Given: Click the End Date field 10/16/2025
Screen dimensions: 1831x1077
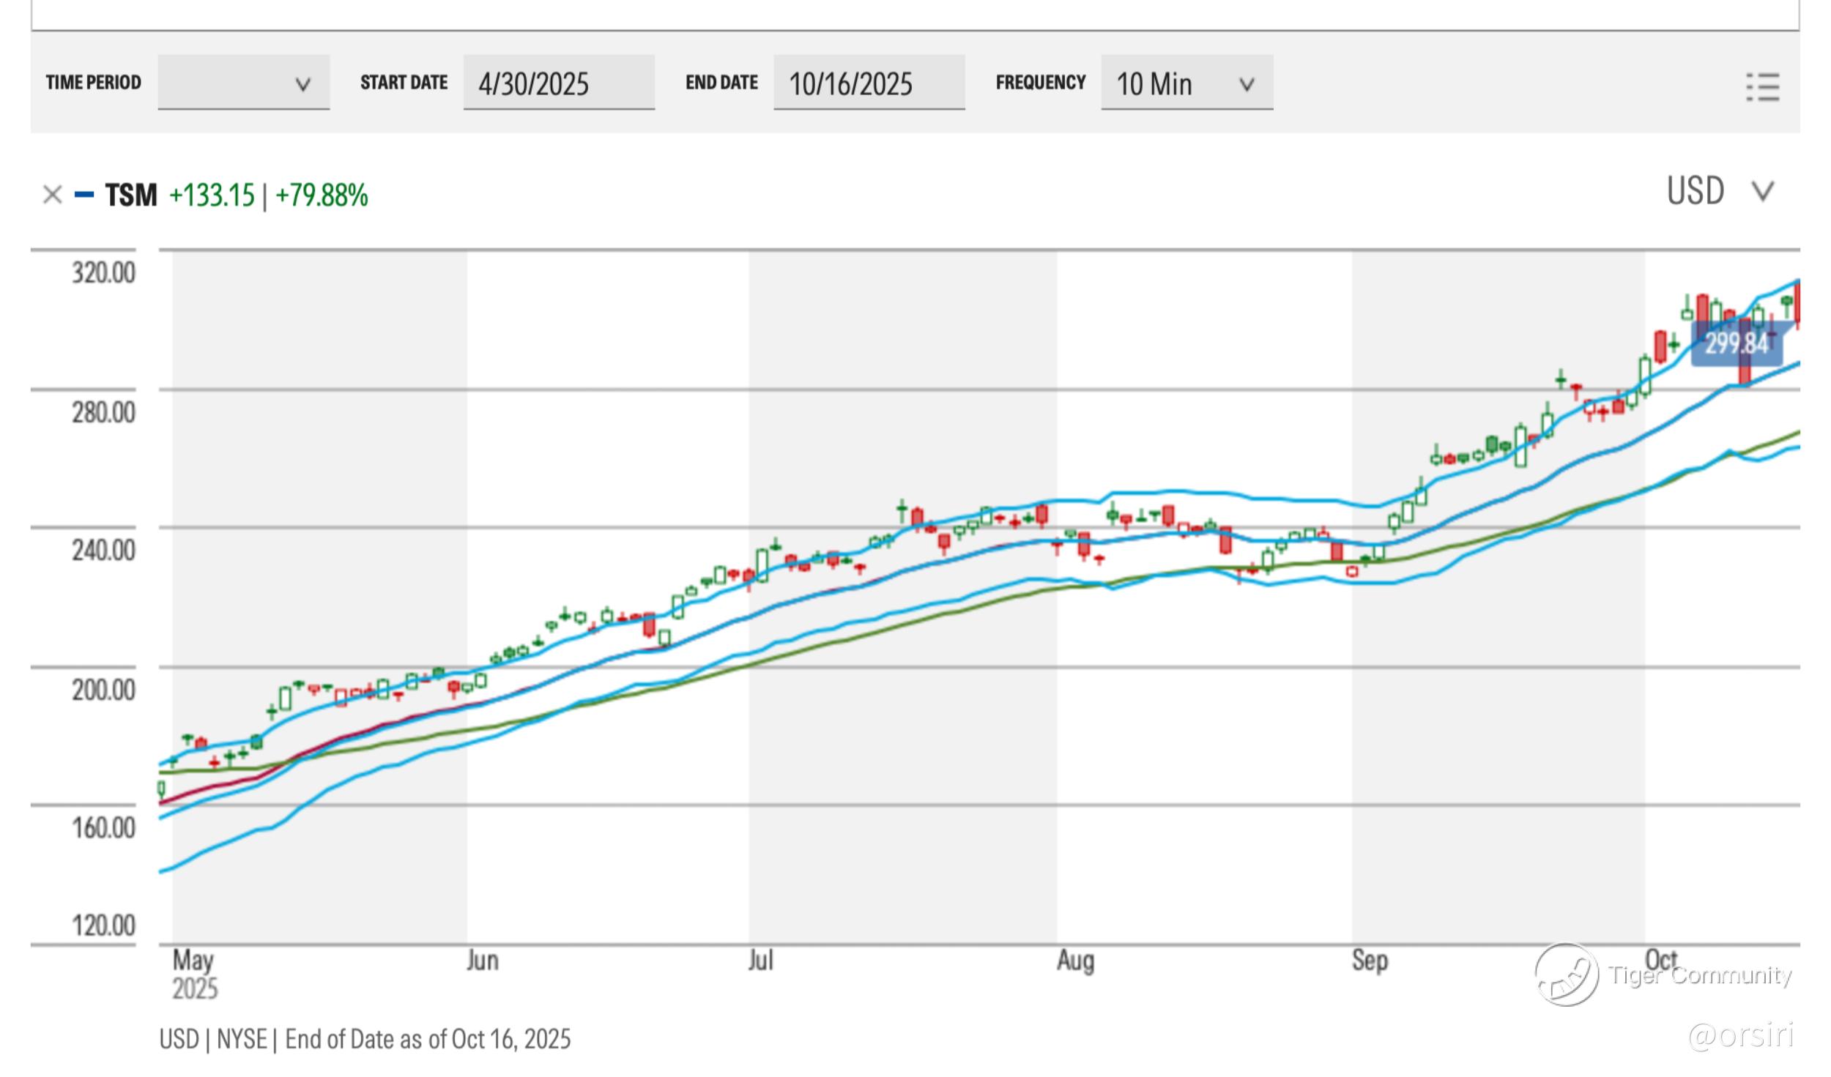Looking at the screenshot, I should pyautogui.click(x=868, y=83).
